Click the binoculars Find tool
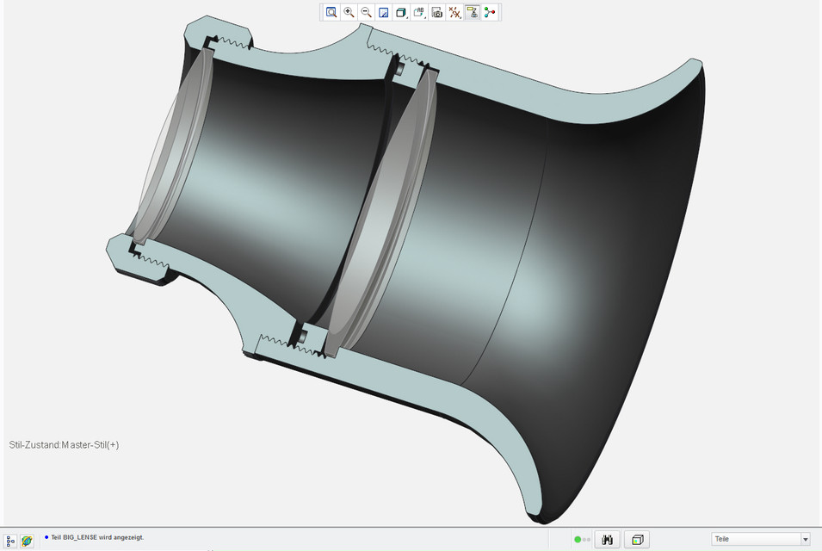 pyautogui.click(x=607, y=540)
